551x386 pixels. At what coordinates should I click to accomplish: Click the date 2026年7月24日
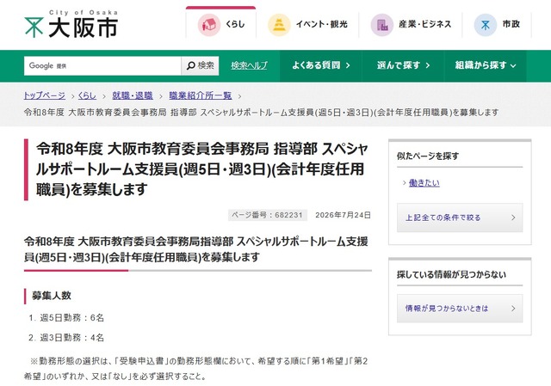point(343,215)
